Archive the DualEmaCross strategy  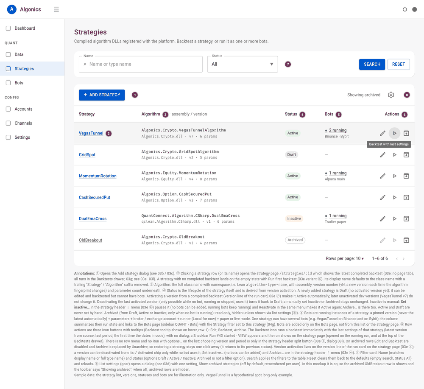point(406,218)
